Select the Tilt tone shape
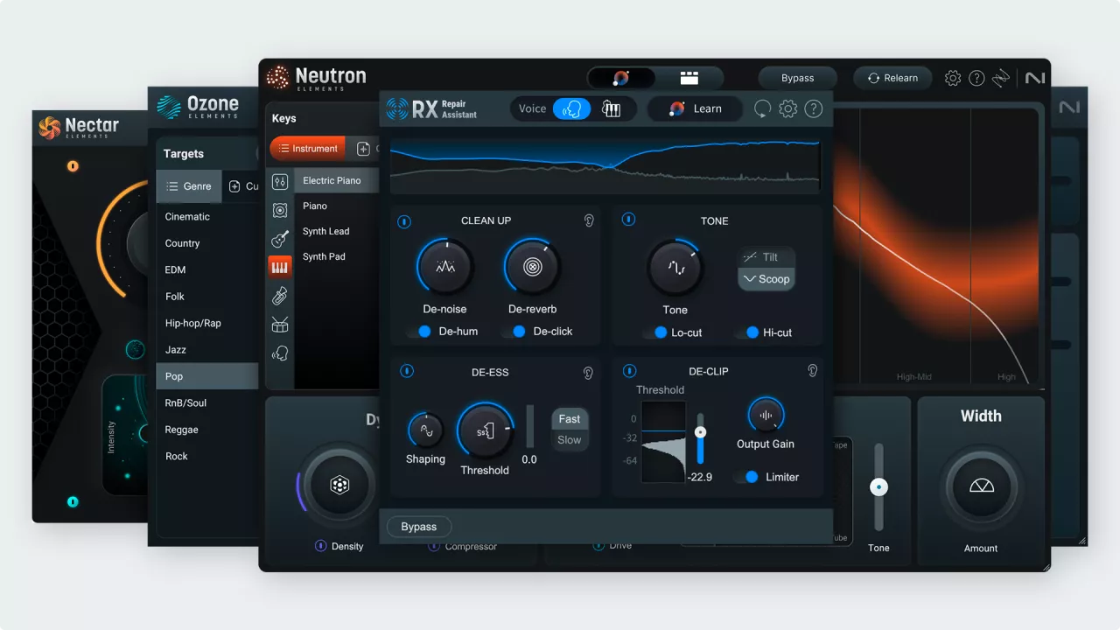 click(x=766, y=257)
